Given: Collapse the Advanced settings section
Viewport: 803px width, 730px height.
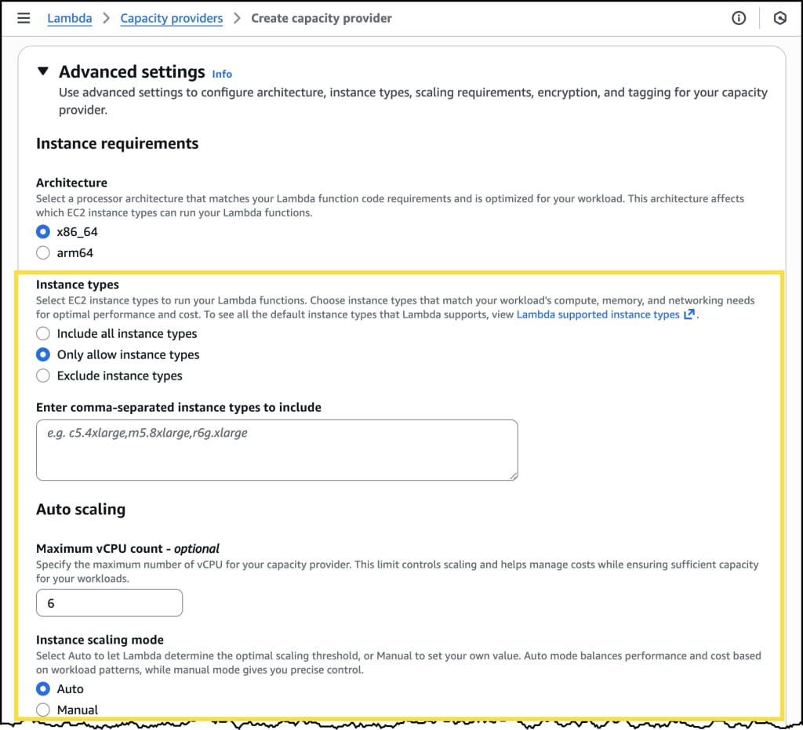Looking at the screenshot, I should click(x=42, y=71).
